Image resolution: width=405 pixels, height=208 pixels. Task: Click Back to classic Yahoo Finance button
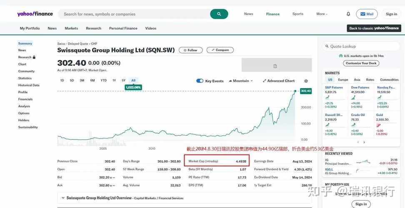pos(374,28)
